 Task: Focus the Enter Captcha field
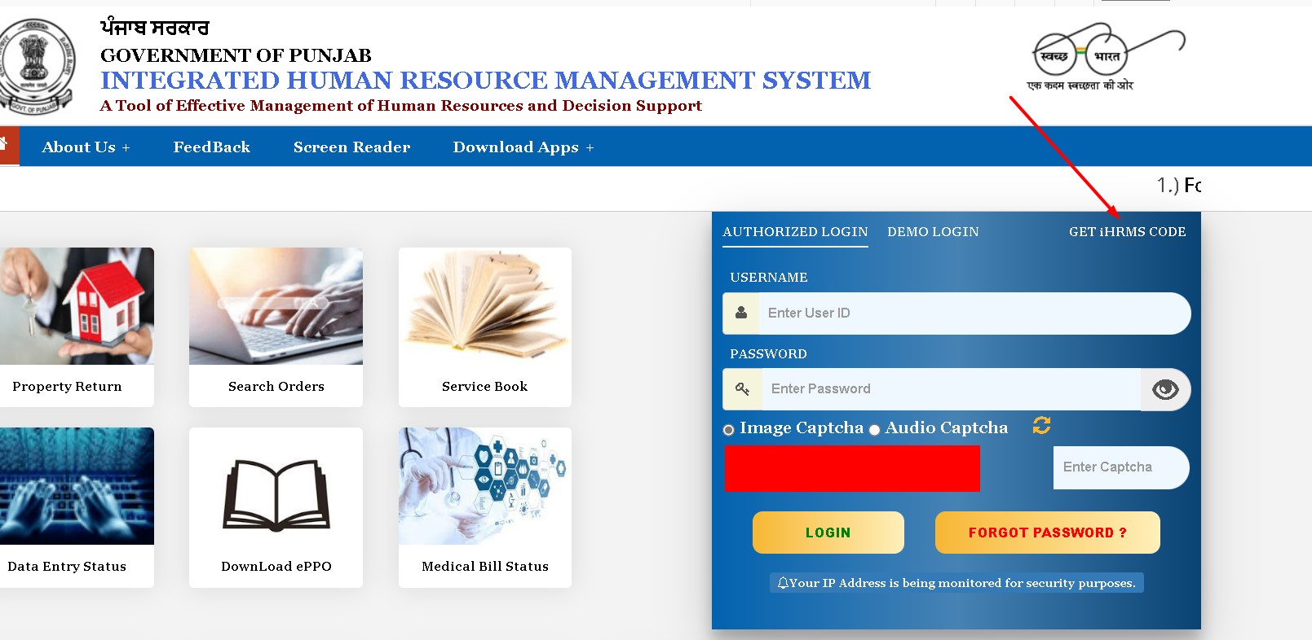click(x=1121, y=467)
